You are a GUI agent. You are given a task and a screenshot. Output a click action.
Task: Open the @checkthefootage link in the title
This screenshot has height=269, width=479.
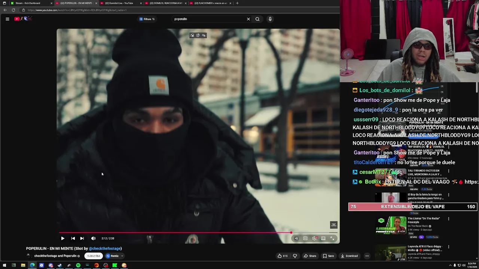tap(105, 248)
